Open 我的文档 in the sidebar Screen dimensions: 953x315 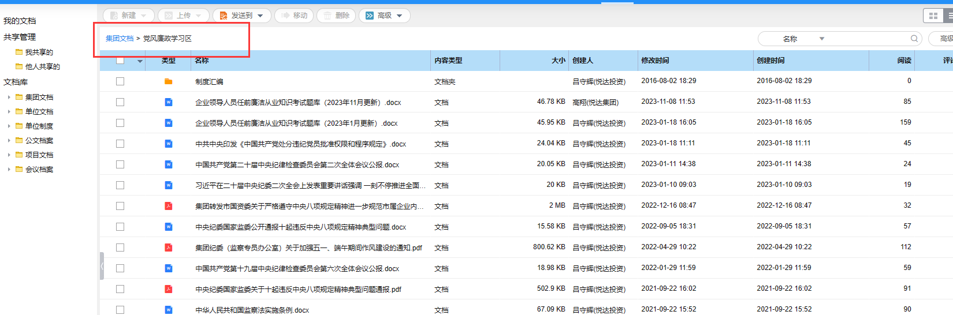[20, 21]
